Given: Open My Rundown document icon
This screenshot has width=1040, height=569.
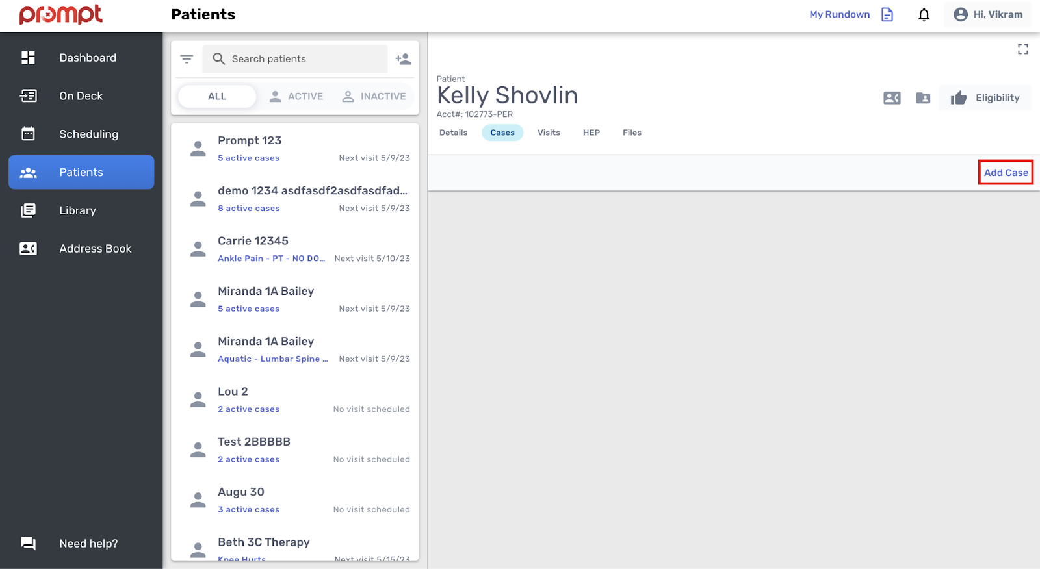Looking at the screenshot, I should pos(887,15).
